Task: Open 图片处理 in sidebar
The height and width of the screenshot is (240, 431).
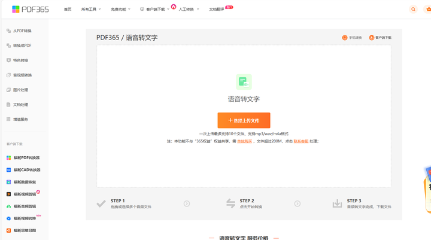Action: point(20,90)
